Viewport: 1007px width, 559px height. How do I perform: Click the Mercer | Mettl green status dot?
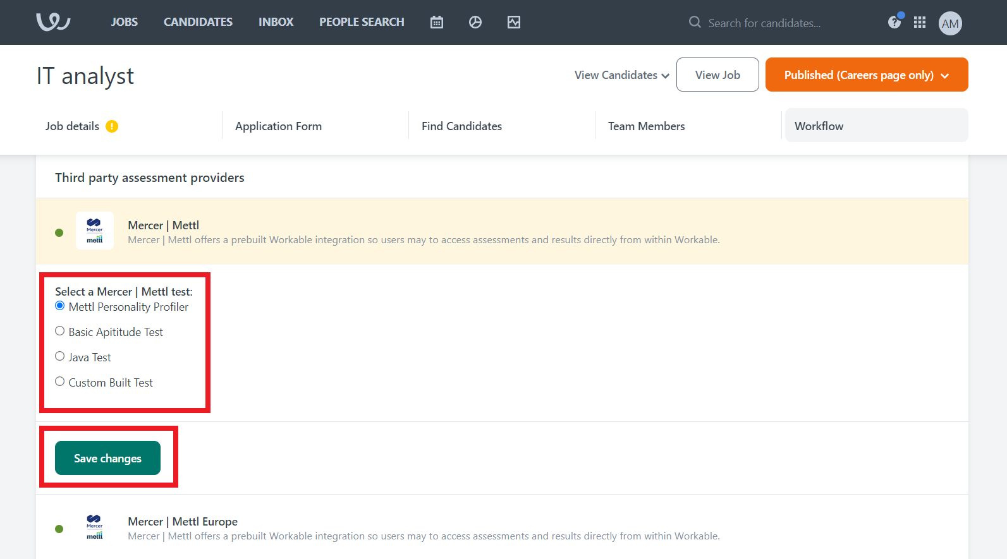(59, 232)
